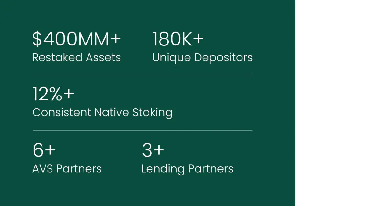Select the Restaked Assets label

pos(77,57)
